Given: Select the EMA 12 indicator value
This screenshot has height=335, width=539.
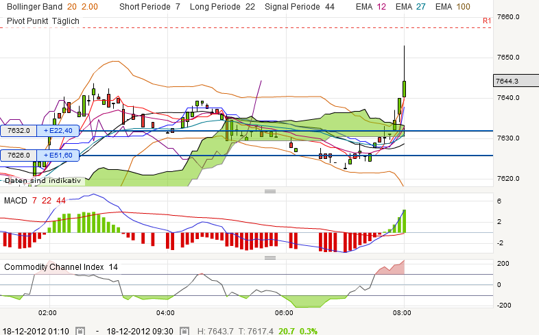Looking at the screenshot, I should coord(381,7).
